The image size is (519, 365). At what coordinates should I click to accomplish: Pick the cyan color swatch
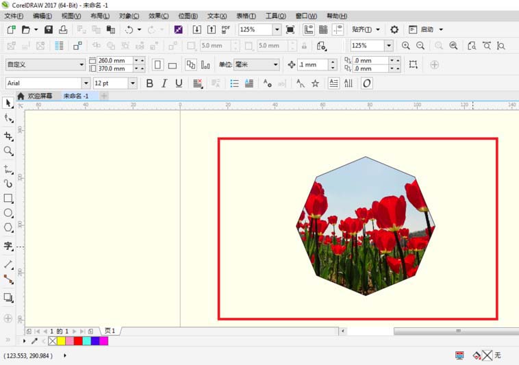[x=87, y=341]
